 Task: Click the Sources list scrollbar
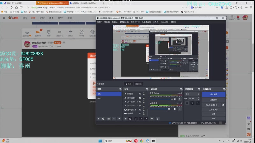[x=148, y=112]
